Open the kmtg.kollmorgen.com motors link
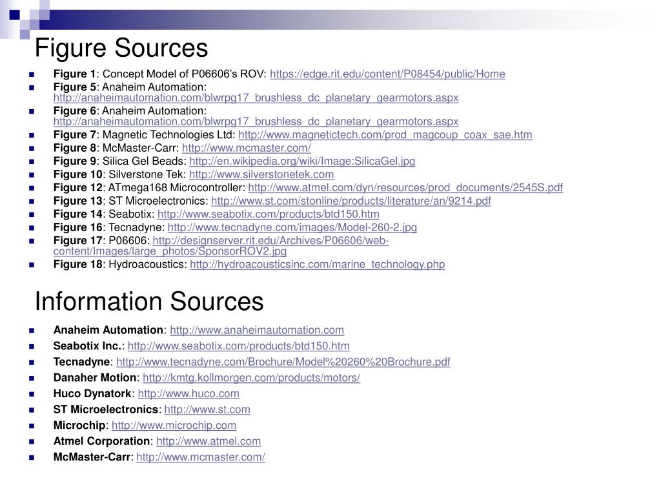Image resolution: width=661 pixels, height=496 pixels. [x=252, y=378]
